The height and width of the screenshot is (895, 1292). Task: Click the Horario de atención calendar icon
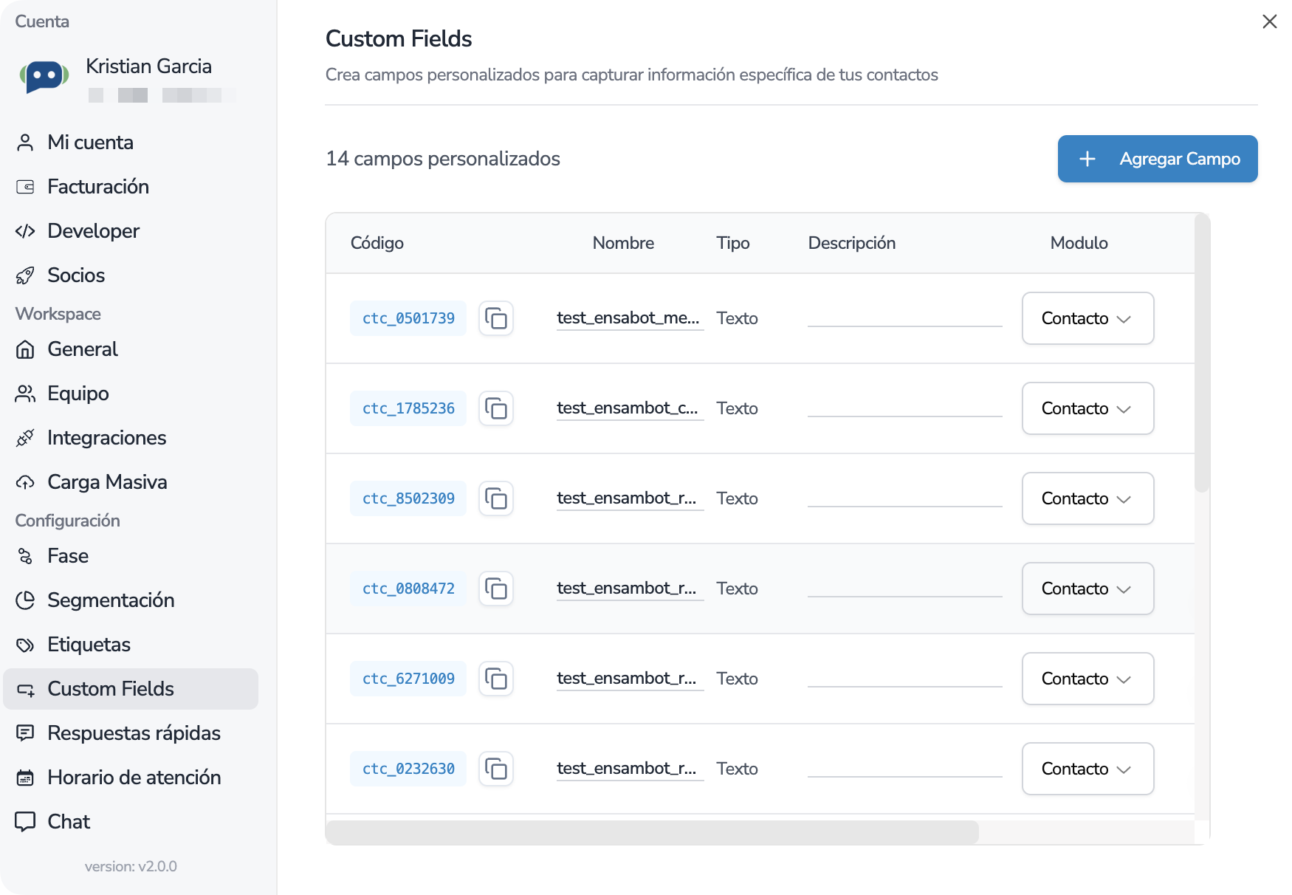click(25, 778)
